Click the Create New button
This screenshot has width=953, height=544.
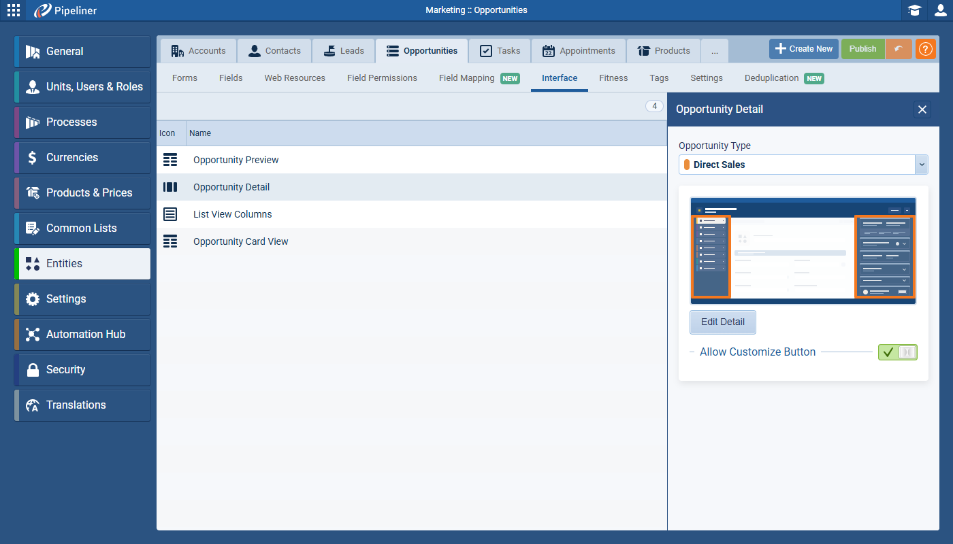coord(803,49)
